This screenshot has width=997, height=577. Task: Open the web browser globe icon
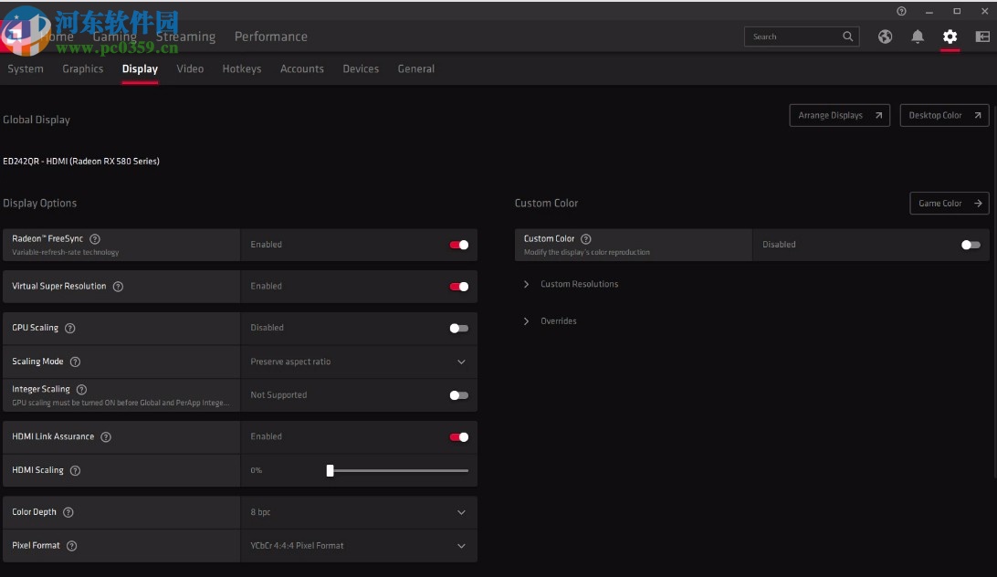[x=885, y=37]
